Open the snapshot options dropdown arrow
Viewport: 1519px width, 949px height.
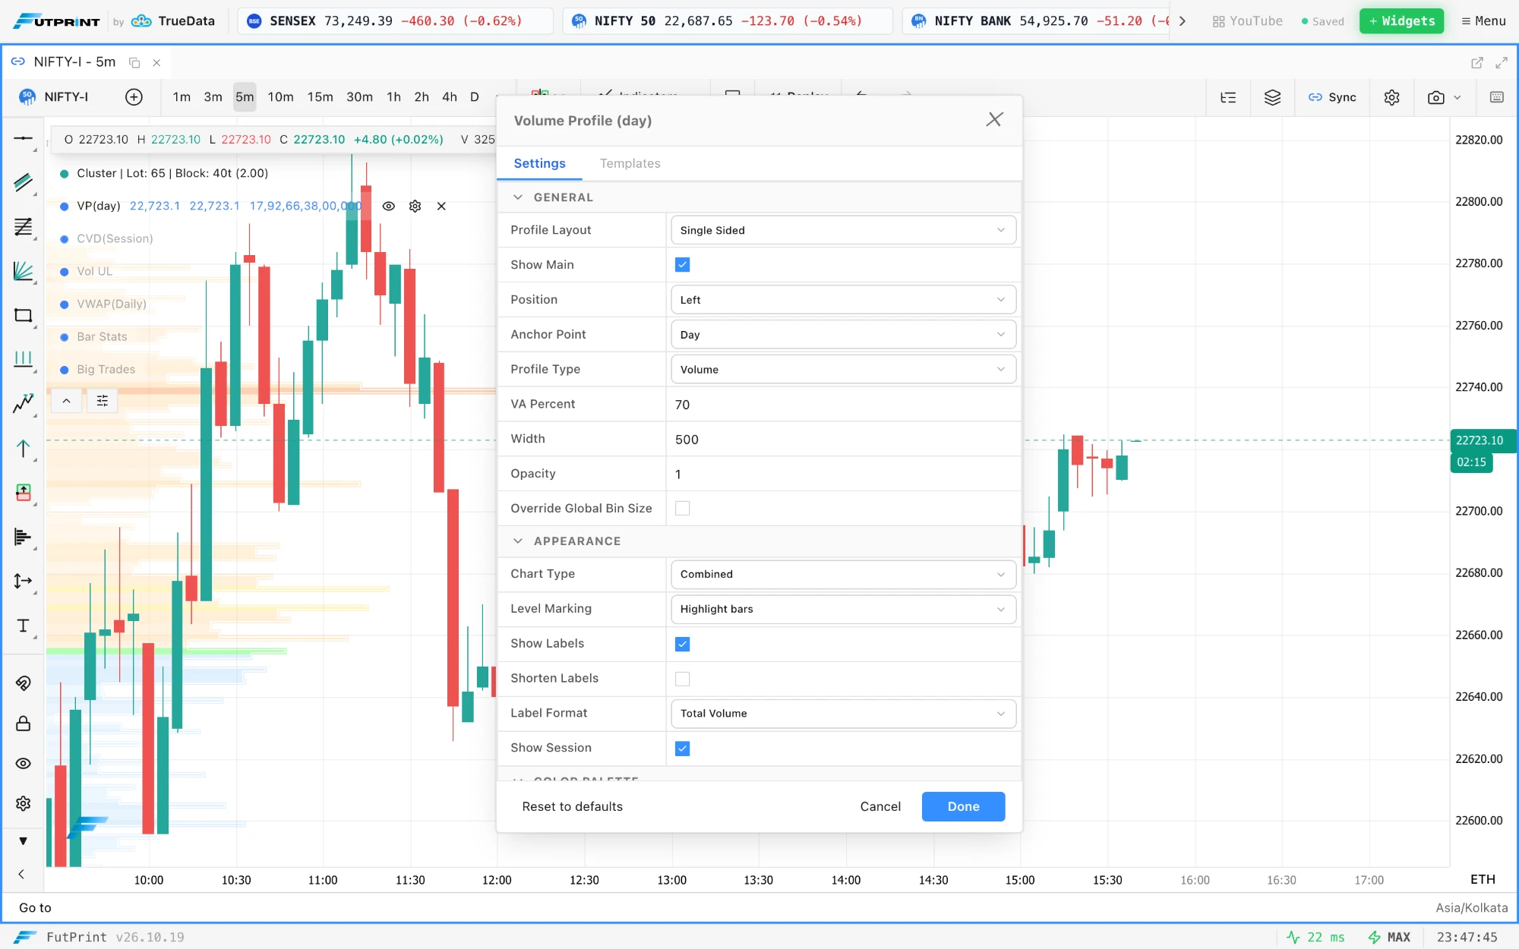(x=1457, y=97)
